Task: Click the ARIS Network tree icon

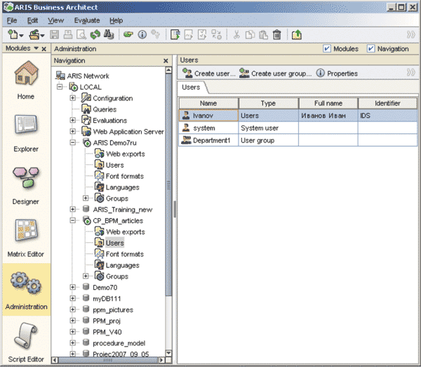Action: (60, 76)
